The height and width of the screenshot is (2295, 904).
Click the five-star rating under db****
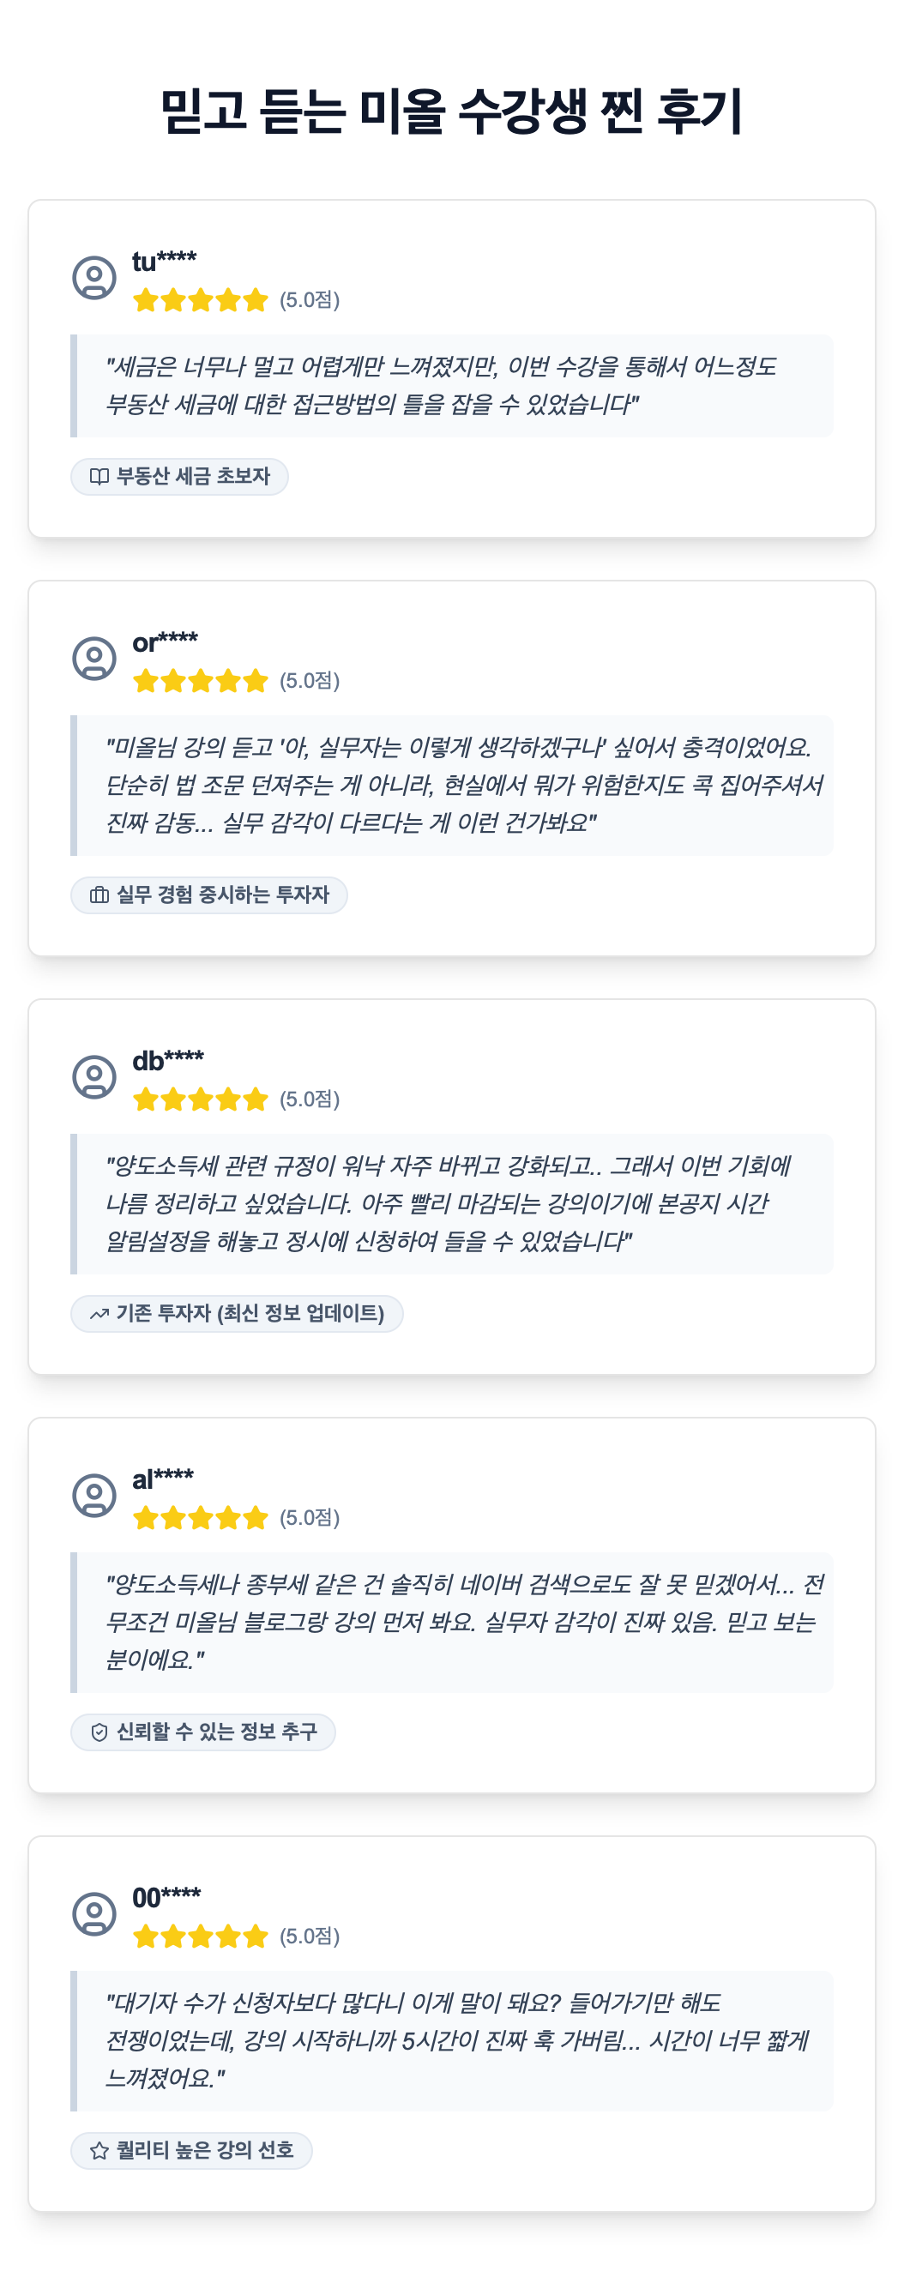coord(201,1099)
